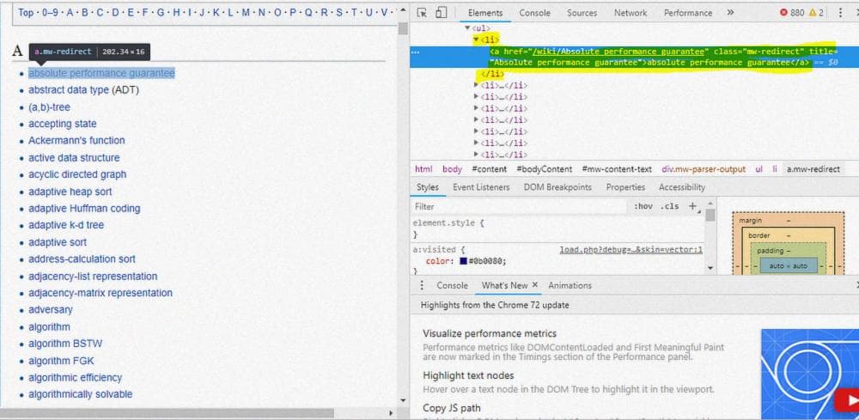The height and width of the screenshot is (420, 859).
Task: Select the Accessibility tab
Action: 682,187
